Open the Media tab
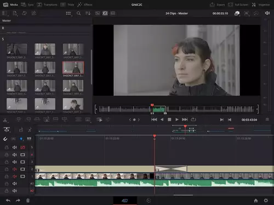The image size is (274, 205). (10, 4)
